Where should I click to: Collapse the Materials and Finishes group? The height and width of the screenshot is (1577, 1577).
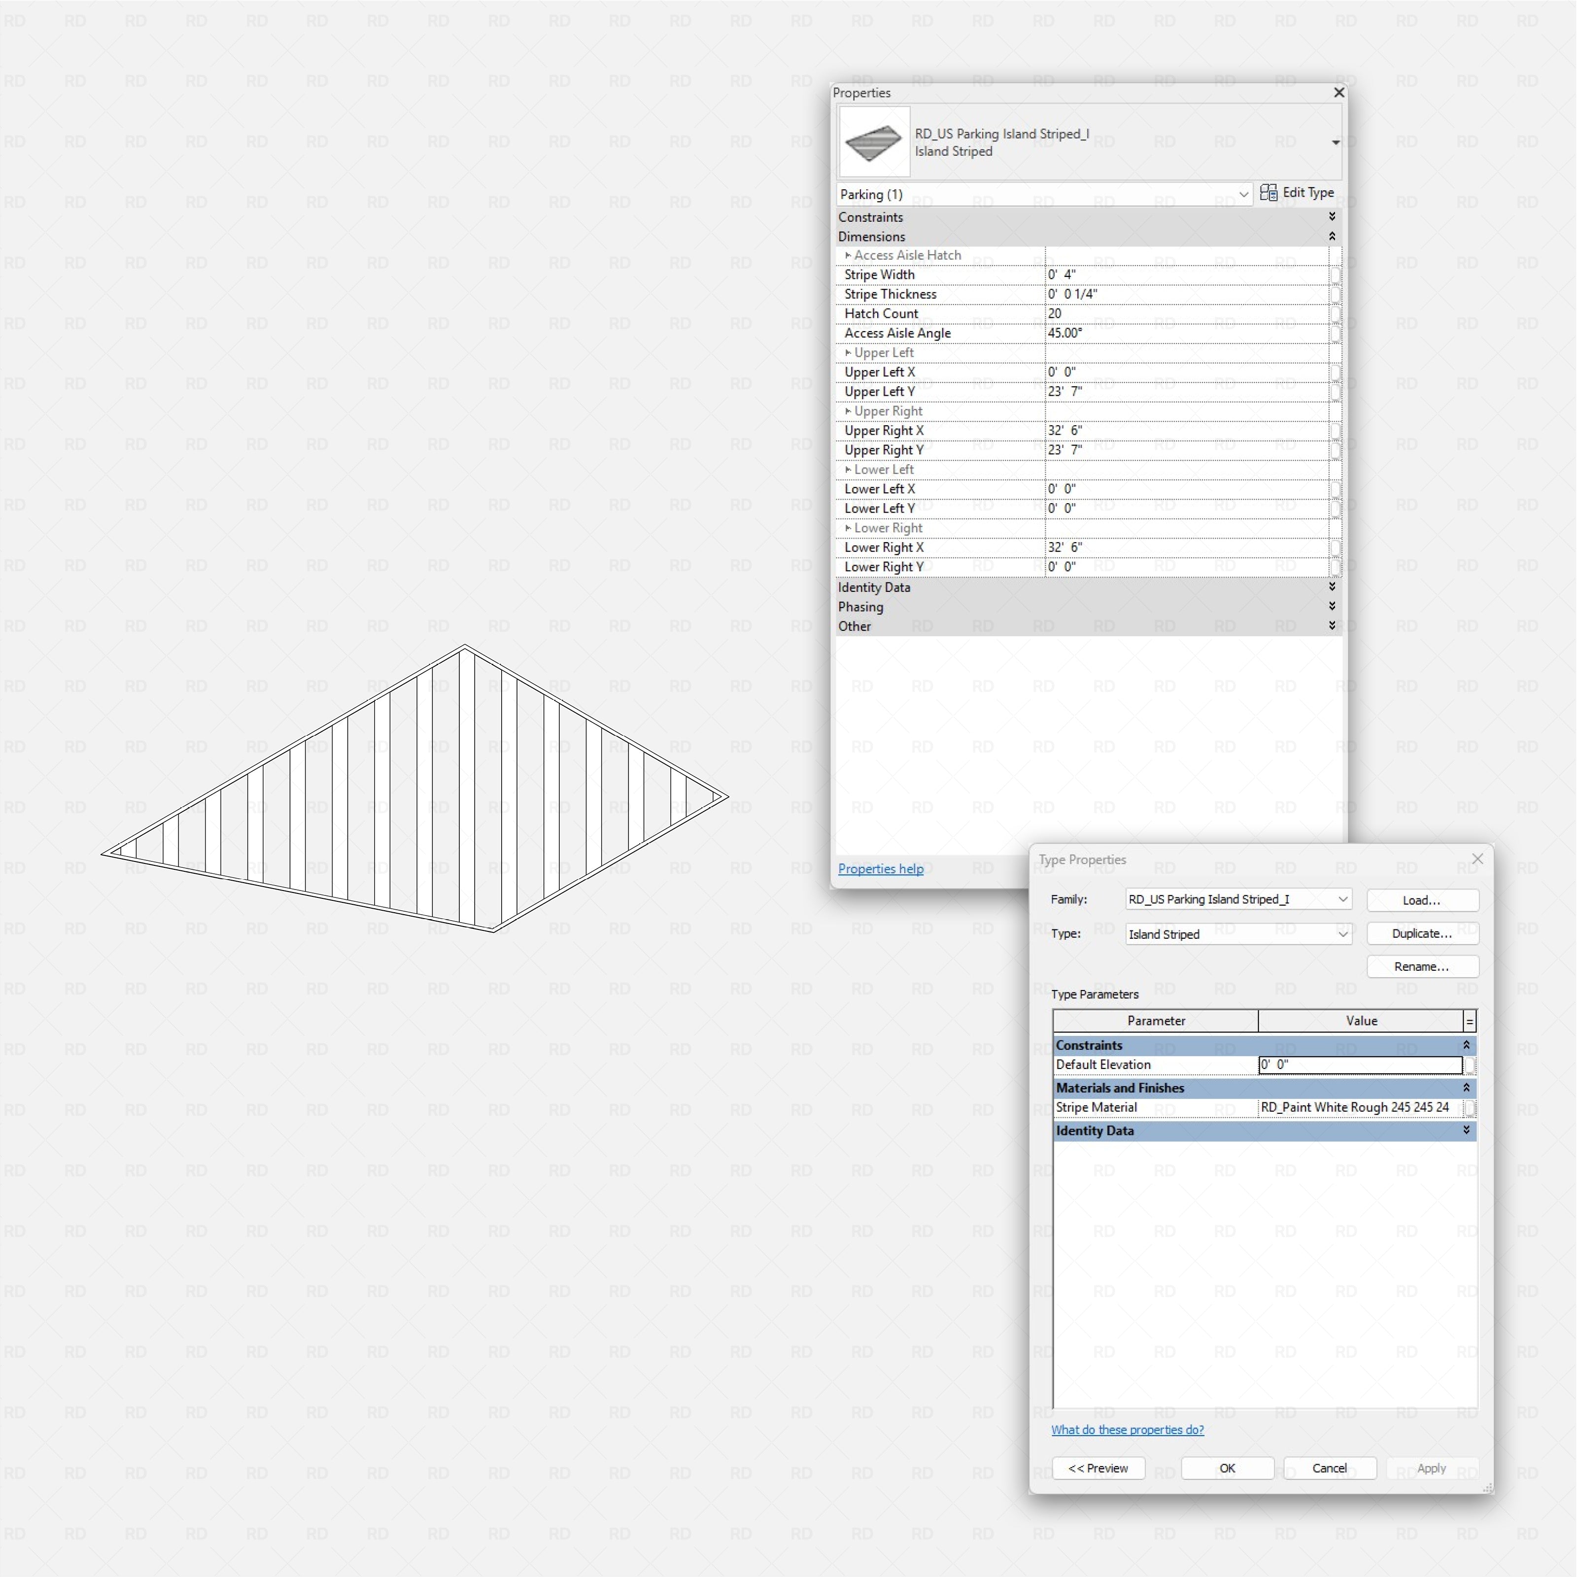(1466, 1088)
